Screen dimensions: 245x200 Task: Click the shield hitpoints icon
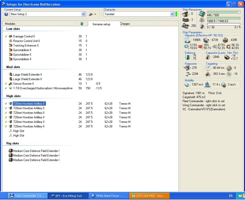187,40
